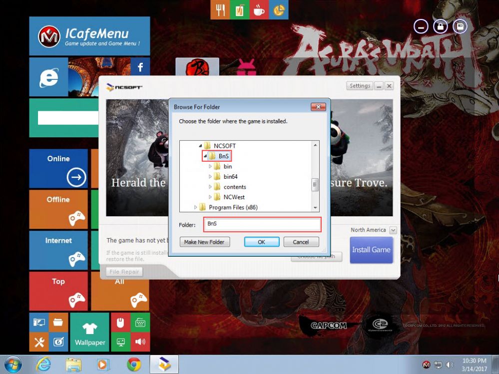Open the food fork-and-knife tile
The width and height of the screenshot is (499, 374).
220,9
